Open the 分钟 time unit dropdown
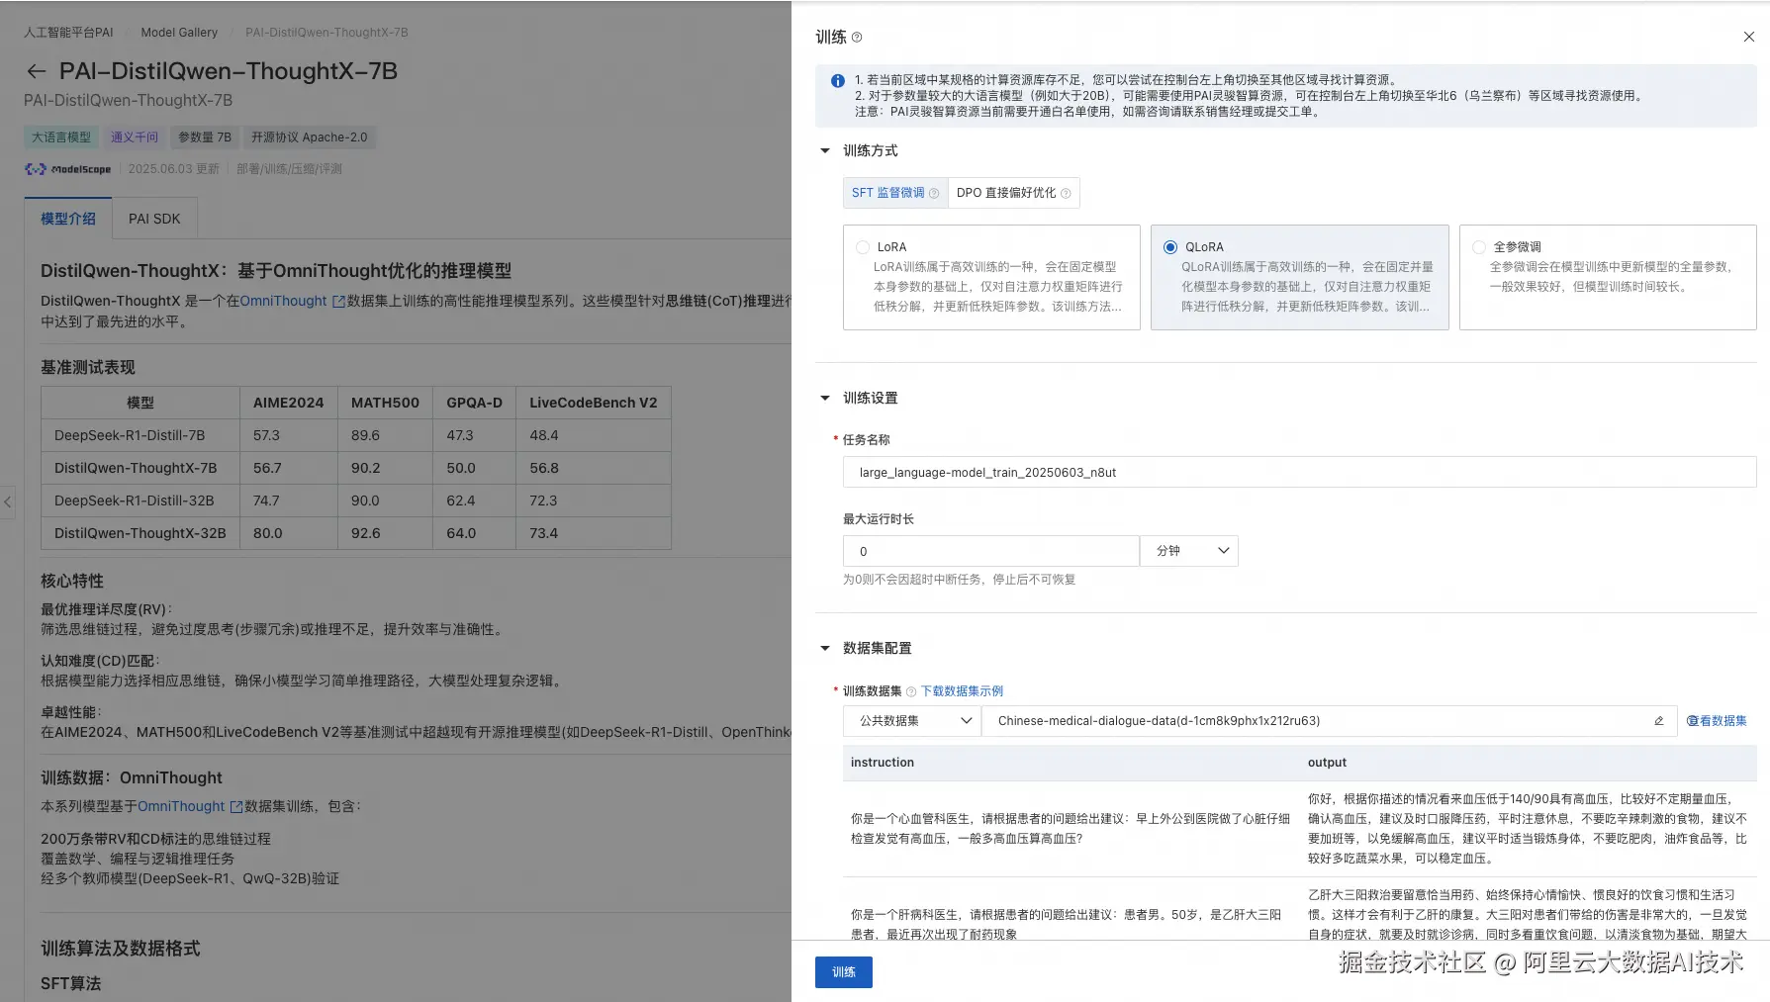Viewport: 1770px width, 1002px height. pos(1189,551)
